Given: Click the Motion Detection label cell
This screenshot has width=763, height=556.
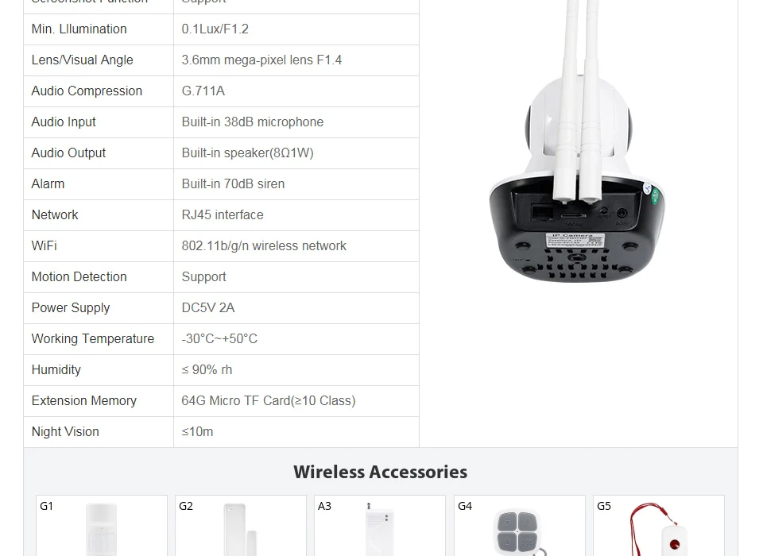Looking at the screenshot, I should click(99, 276).
